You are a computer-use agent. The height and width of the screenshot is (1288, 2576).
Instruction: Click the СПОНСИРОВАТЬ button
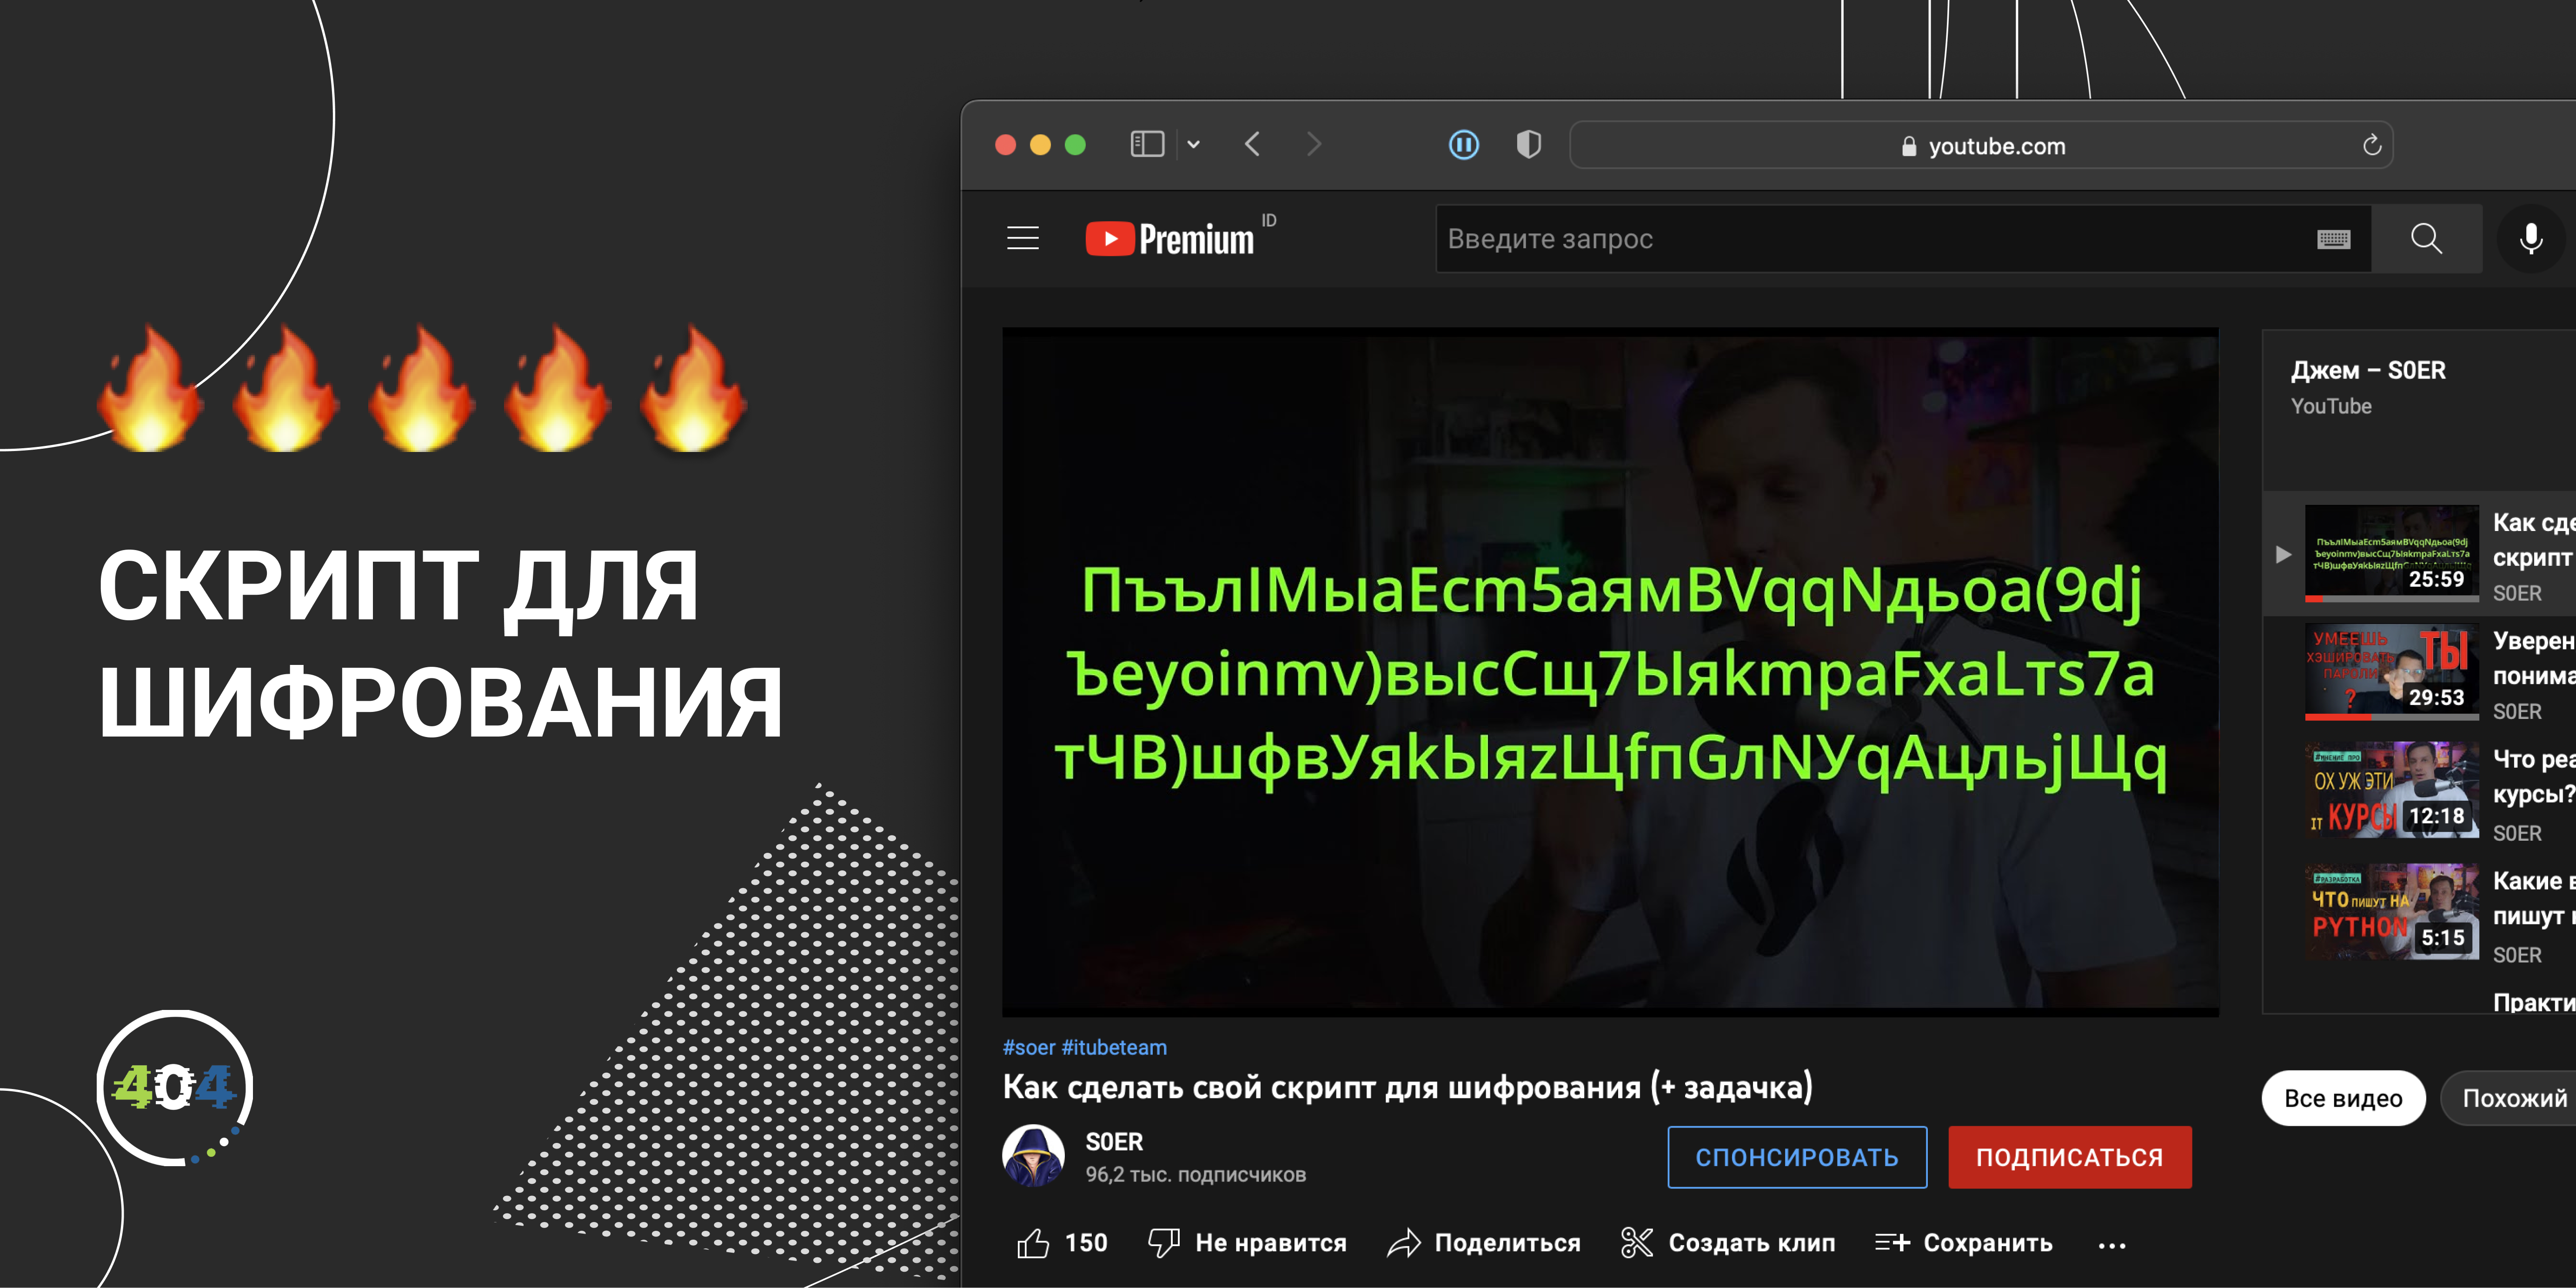pos(1797,1157)
